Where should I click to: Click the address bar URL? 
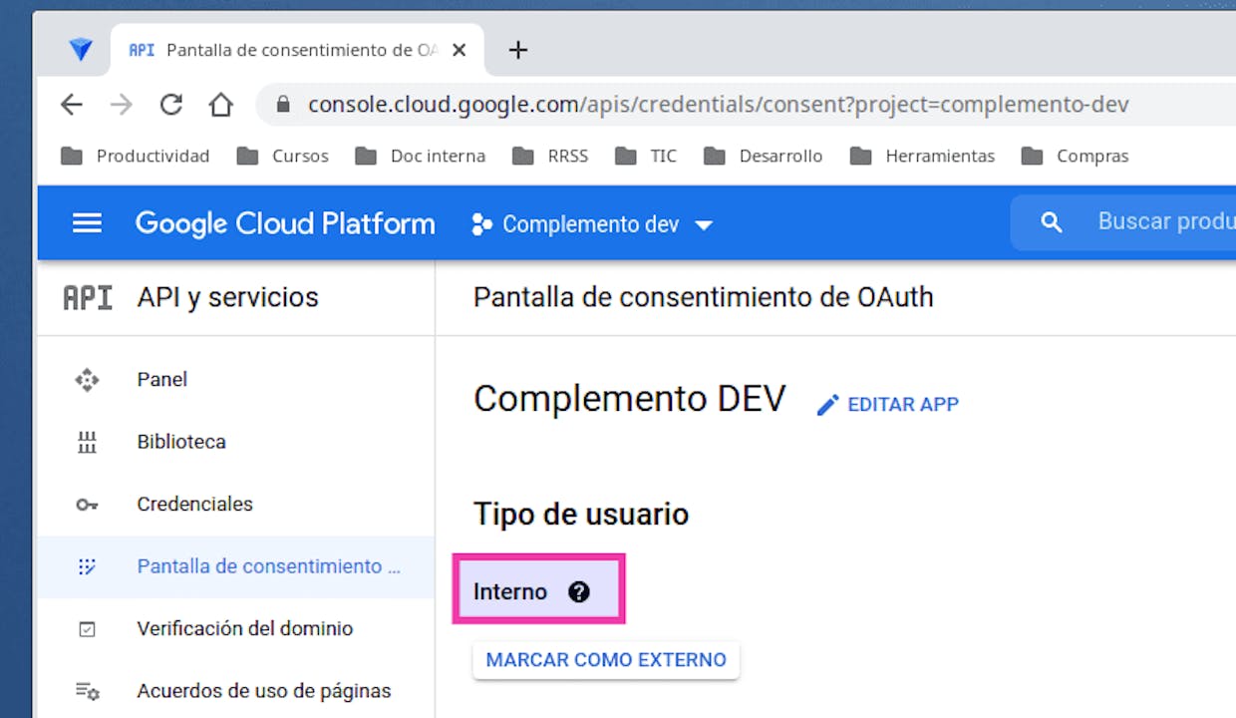718,105
